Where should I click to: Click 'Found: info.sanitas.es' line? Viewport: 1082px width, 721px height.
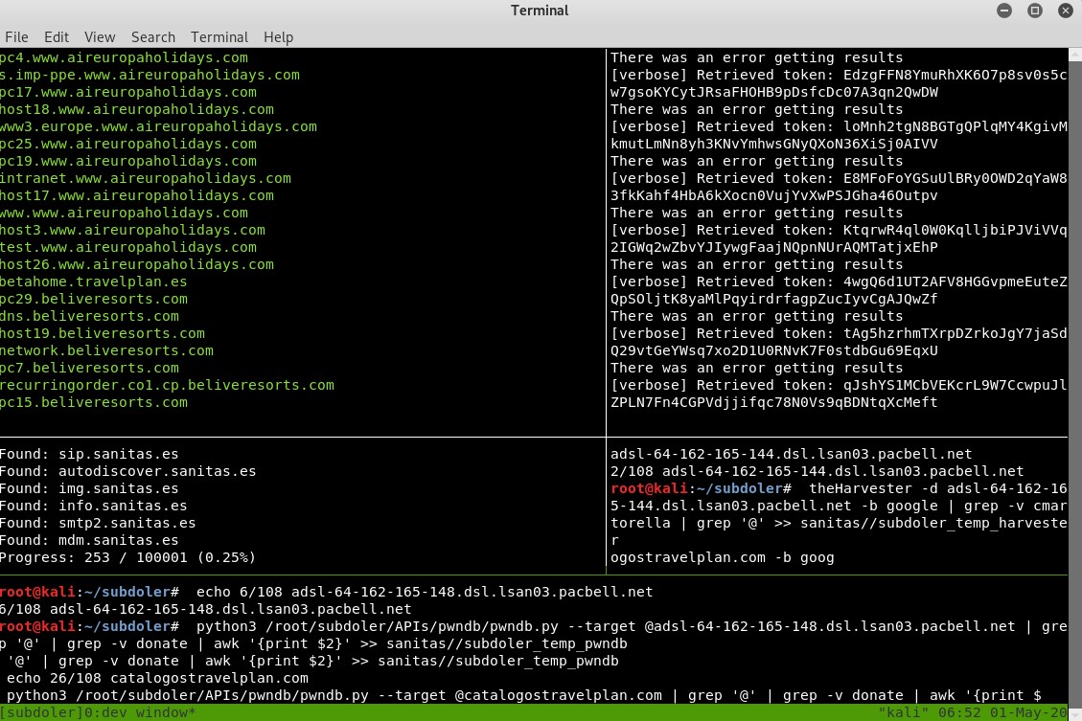click(x=93, y=506)
